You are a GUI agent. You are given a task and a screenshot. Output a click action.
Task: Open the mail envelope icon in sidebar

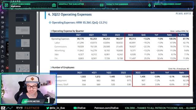[x=2, y=17]
